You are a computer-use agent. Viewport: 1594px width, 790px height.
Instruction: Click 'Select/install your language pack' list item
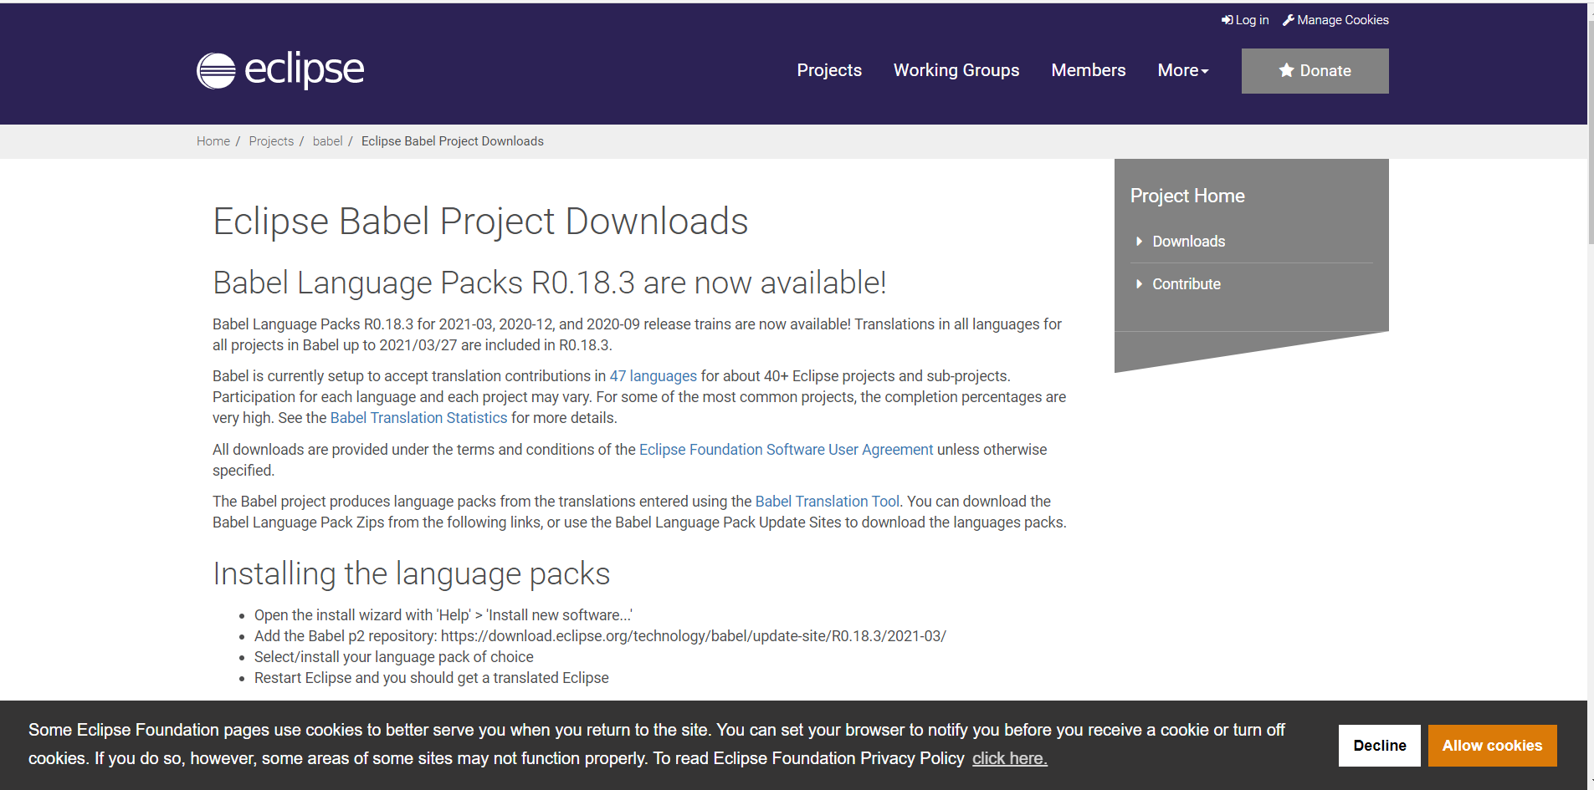click(394, 657)
